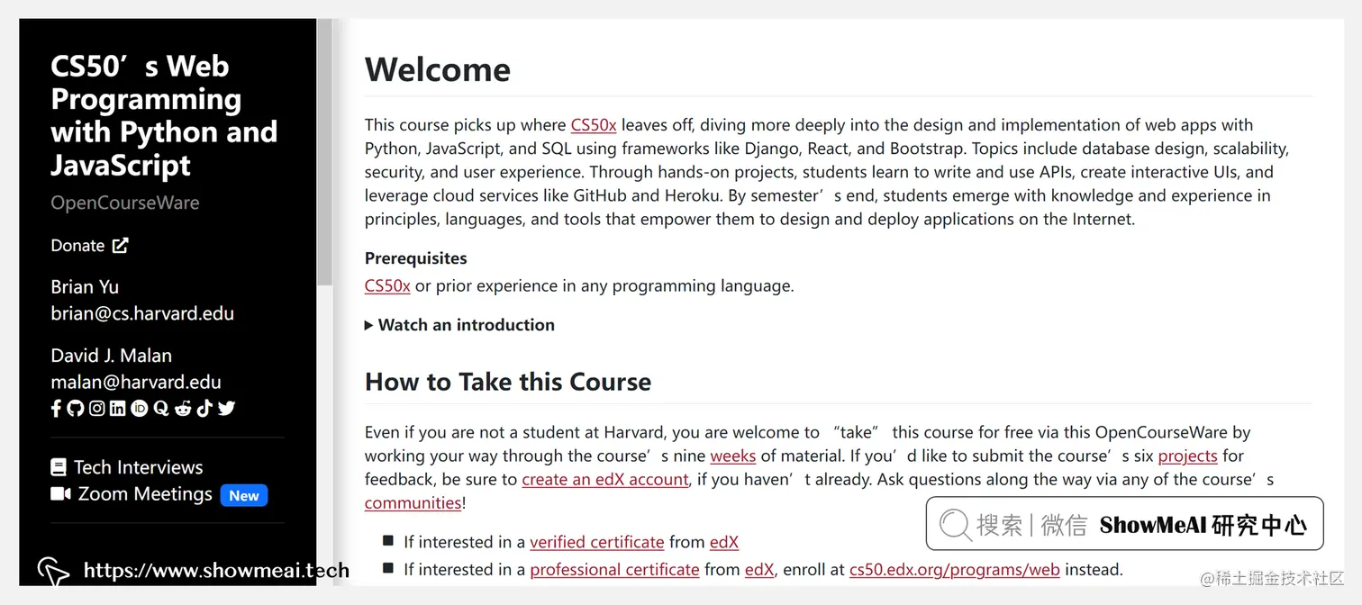Screen dimensions: 1362x605
Task: Select the GitHub icon in the sidebar
Action: [76, 408]
